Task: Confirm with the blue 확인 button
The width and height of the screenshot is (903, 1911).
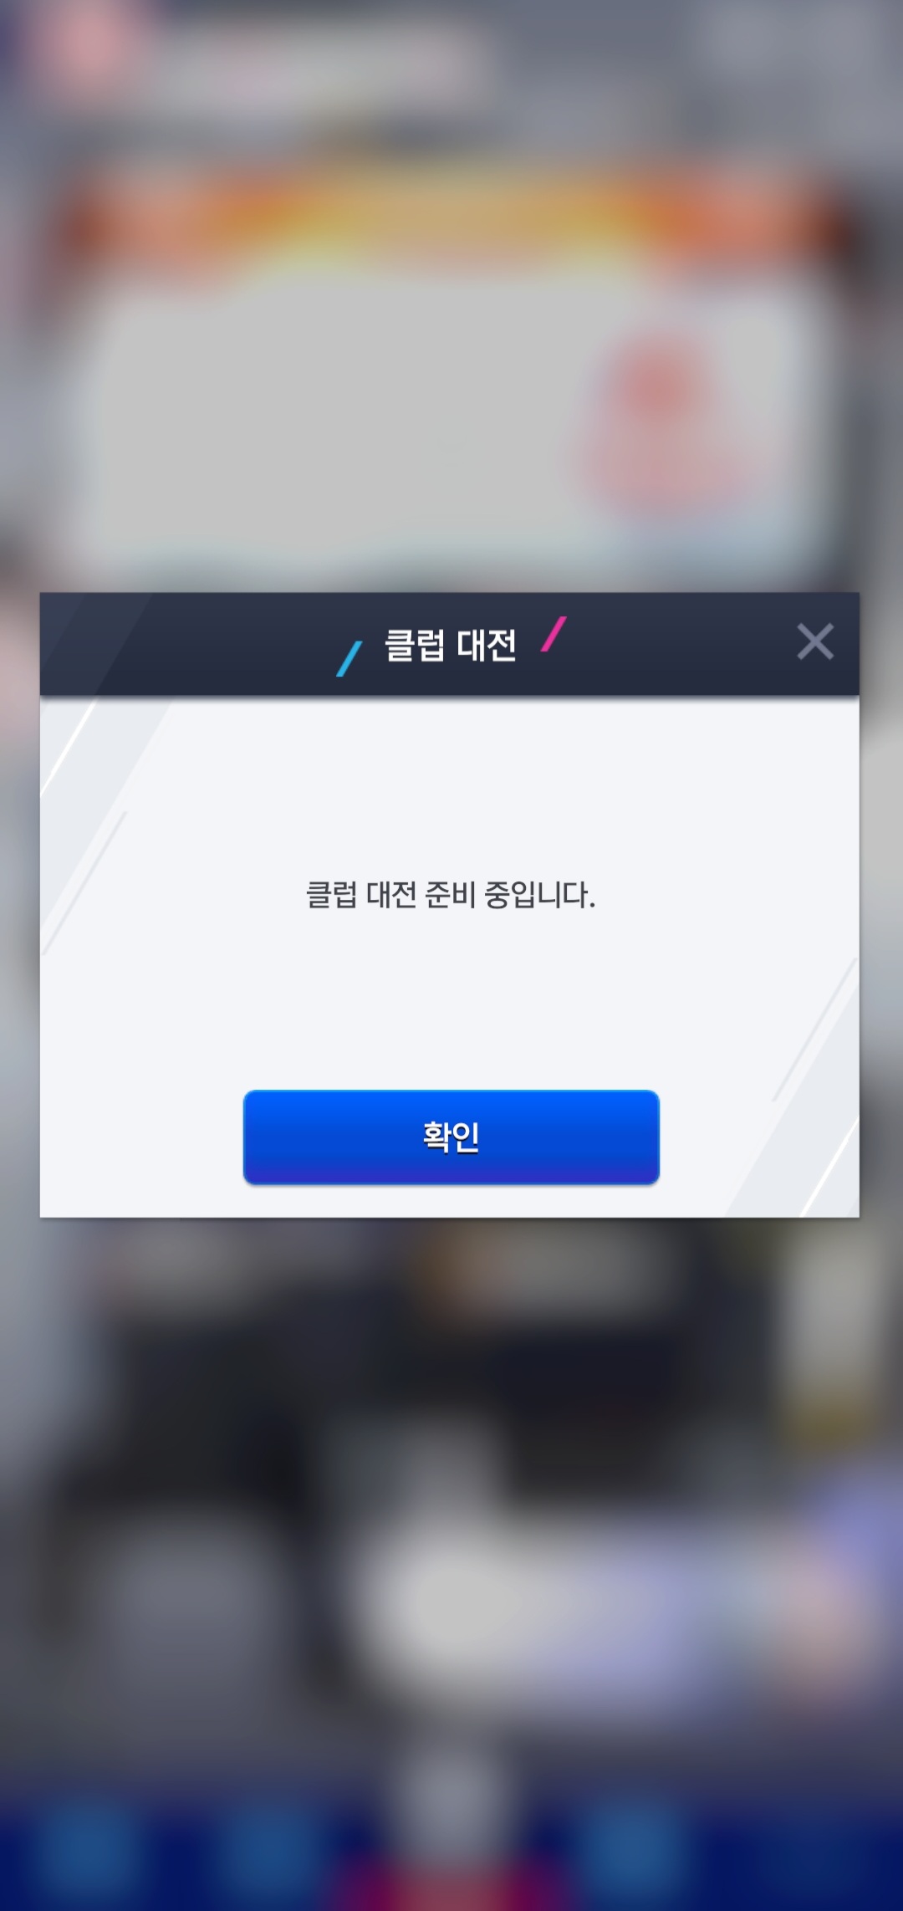Action: pyautogui.click(x=451, y=1137)
